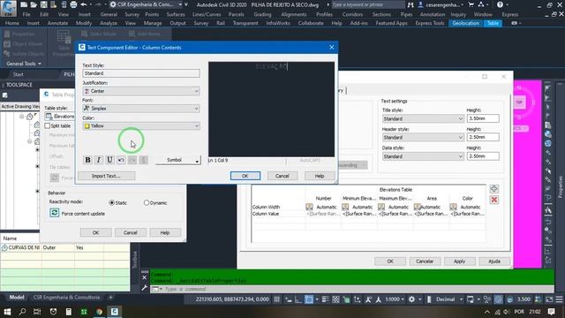This screenshot has height=318, width=565.
Task: Click Ajuda in the table style dialog
Action: [494, 261]
